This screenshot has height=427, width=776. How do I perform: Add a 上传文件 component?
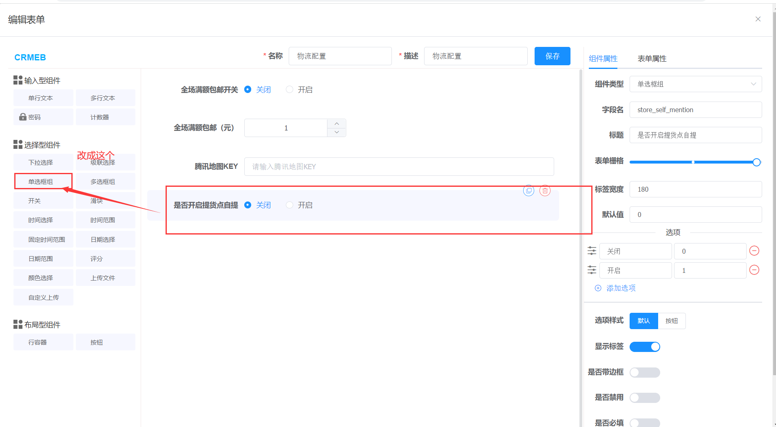tap(106, 278)
